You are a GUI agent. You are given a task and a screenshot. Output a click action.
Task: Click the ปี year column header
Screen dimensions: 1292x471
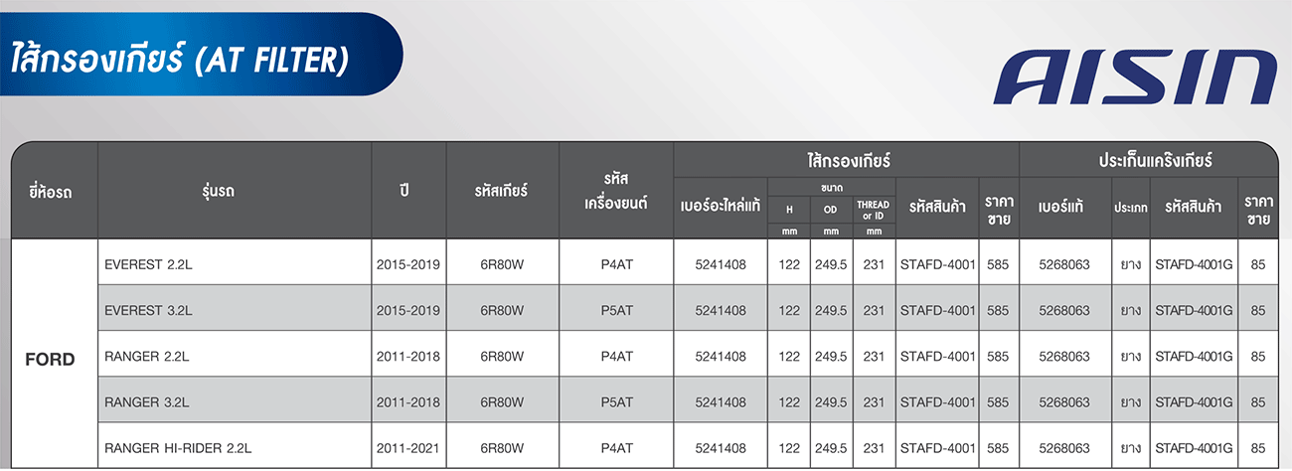(408, 189)
